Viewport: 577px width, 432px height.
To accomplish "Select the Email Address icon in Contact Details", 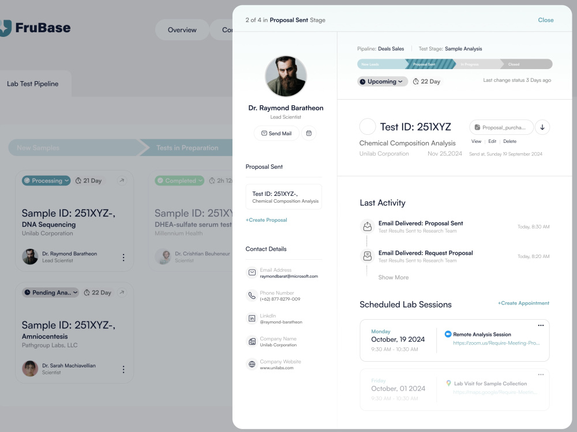I will click(251, 272).
